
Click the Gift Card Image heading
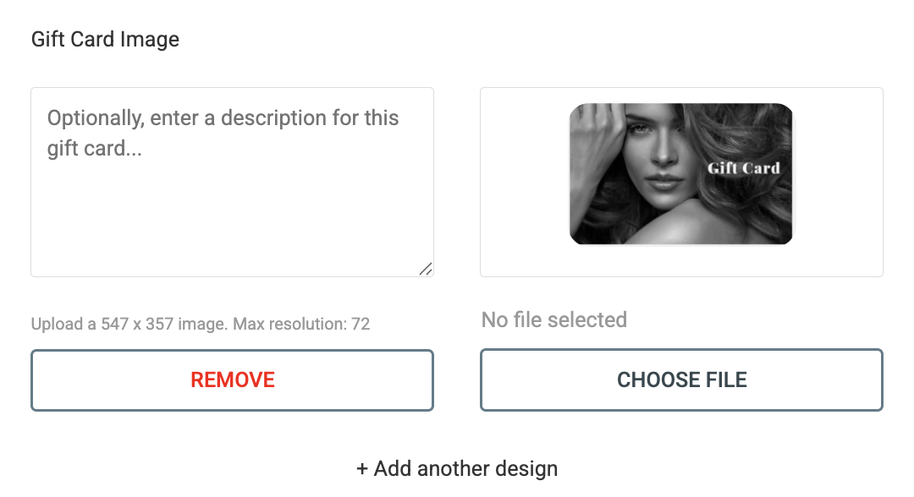point(105,40)
